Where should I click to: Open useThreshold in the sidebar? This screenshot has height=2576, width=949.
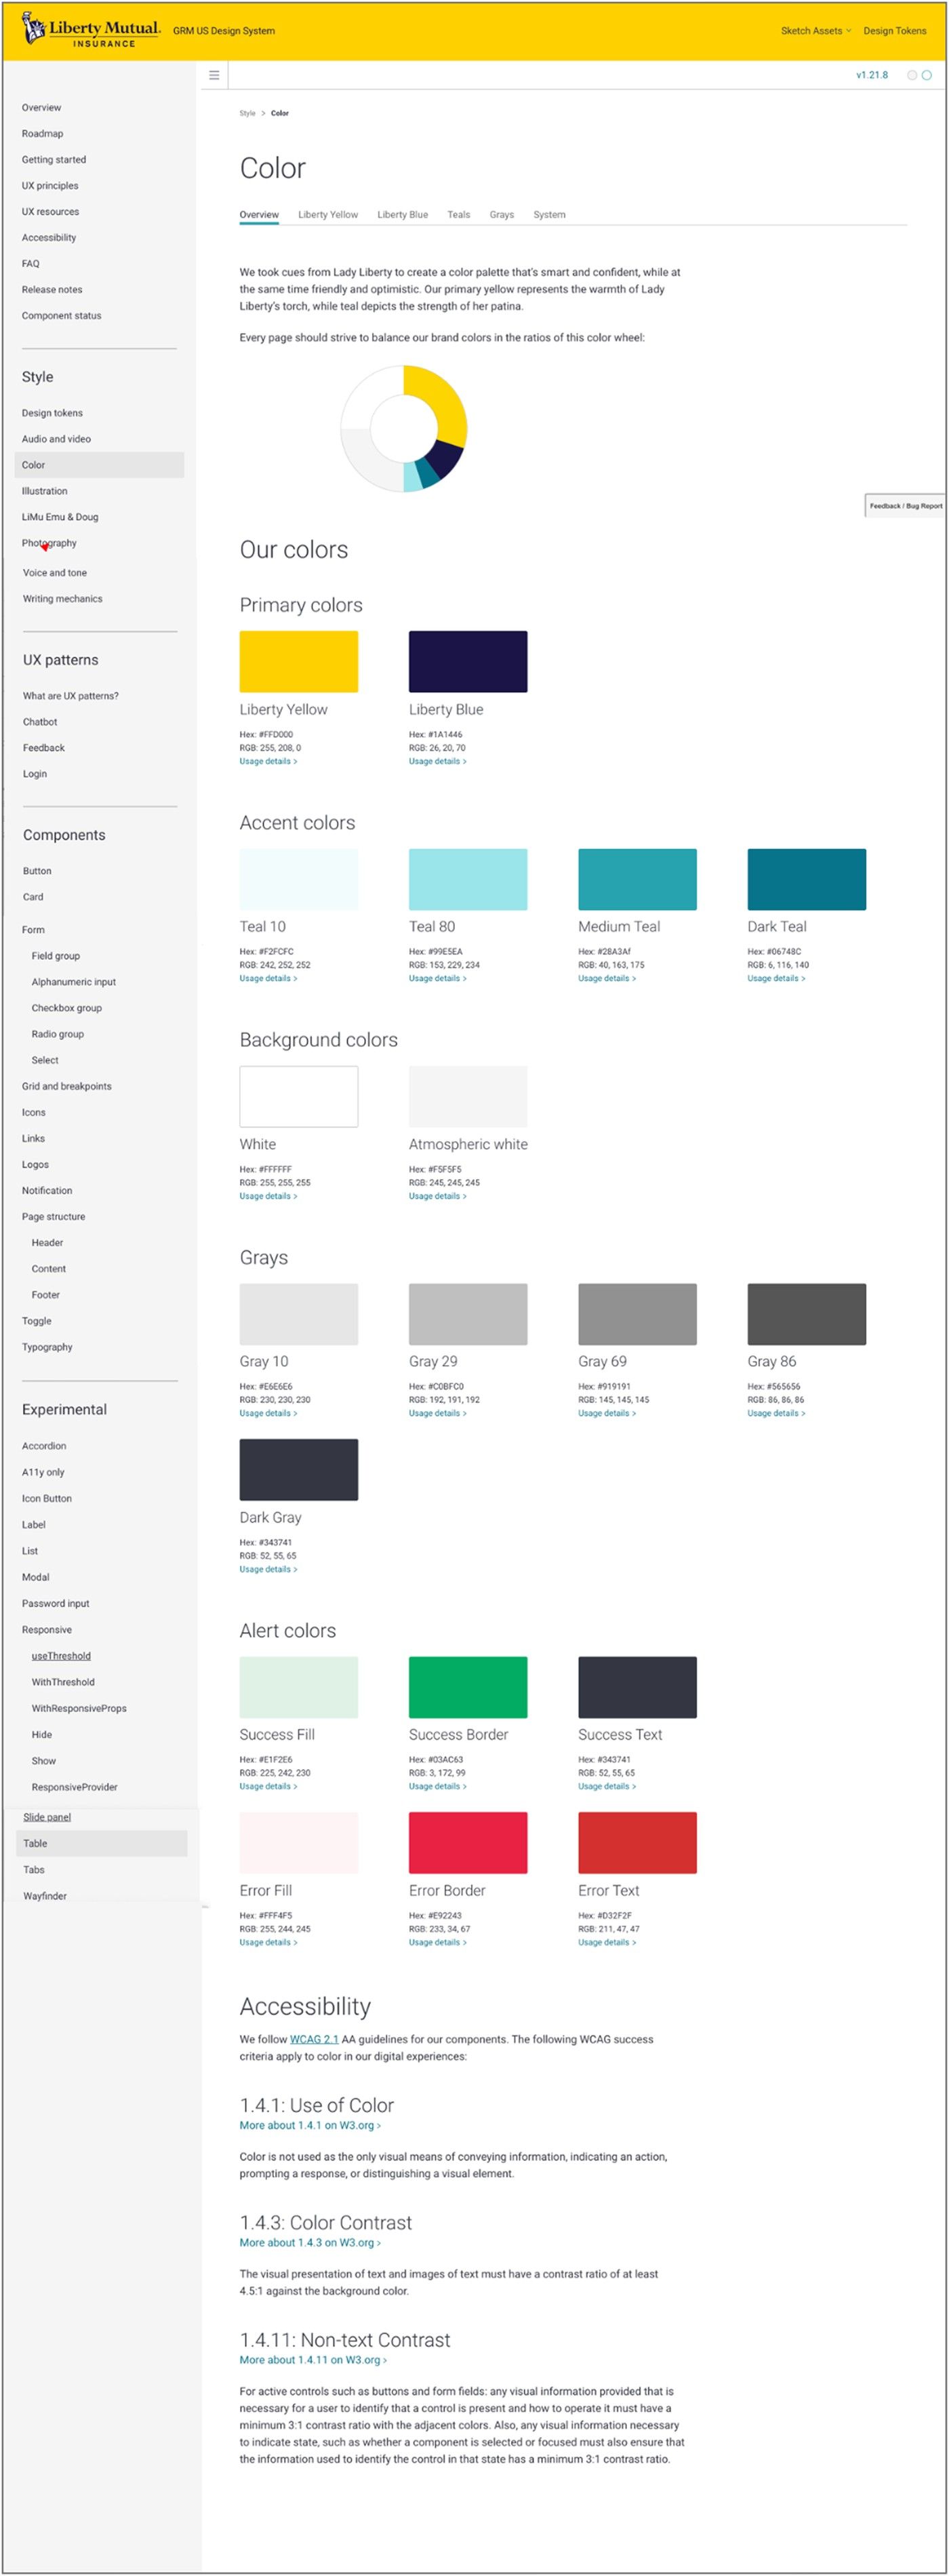(61, 1656)
